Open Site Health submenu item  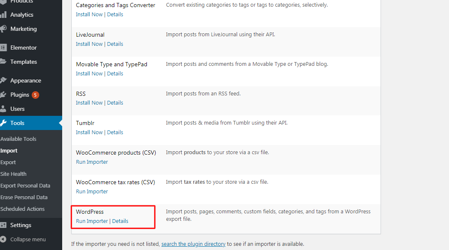click(x=13, y=174)
